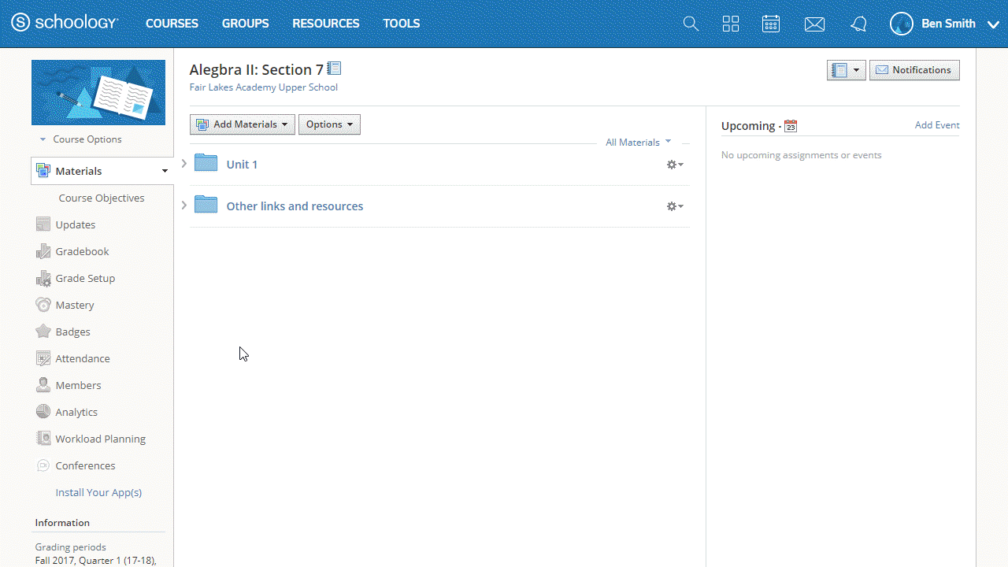
Task: Open the messages envelope icon
Action: click(x=814, y=24)
